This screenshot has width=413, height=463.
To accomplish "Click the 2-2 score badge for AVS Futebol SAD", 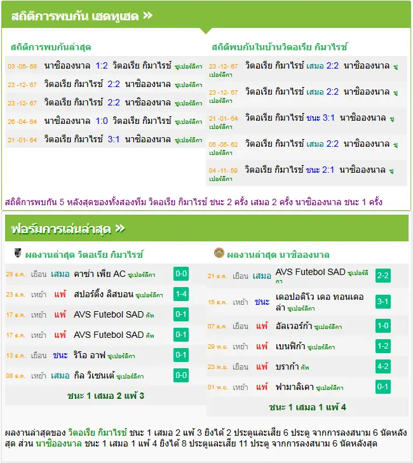I will click(x=383, y=276).
